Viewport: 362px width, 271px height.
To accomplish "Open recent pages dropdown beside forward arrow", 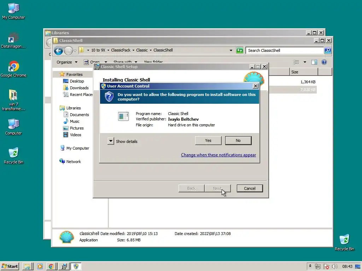I will (75, 50).
